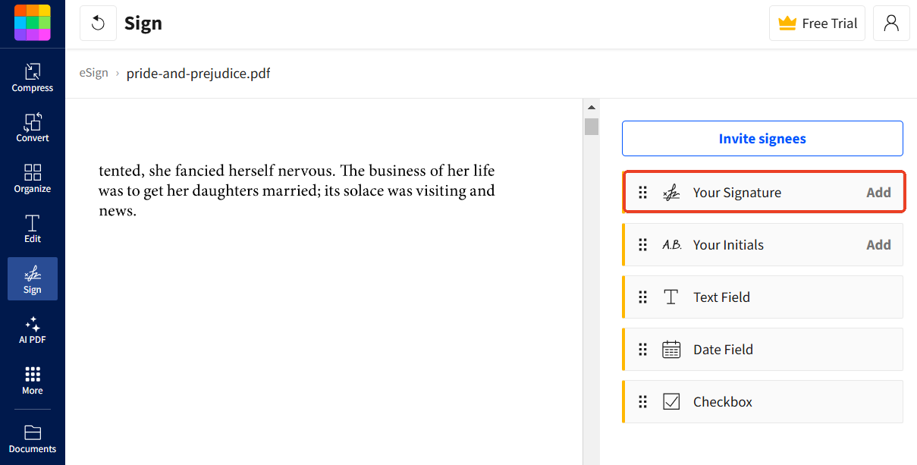This screenshot has height=465, width=917.
Task: Click the drag handle beside Date Field
Action: click(642, 349)
